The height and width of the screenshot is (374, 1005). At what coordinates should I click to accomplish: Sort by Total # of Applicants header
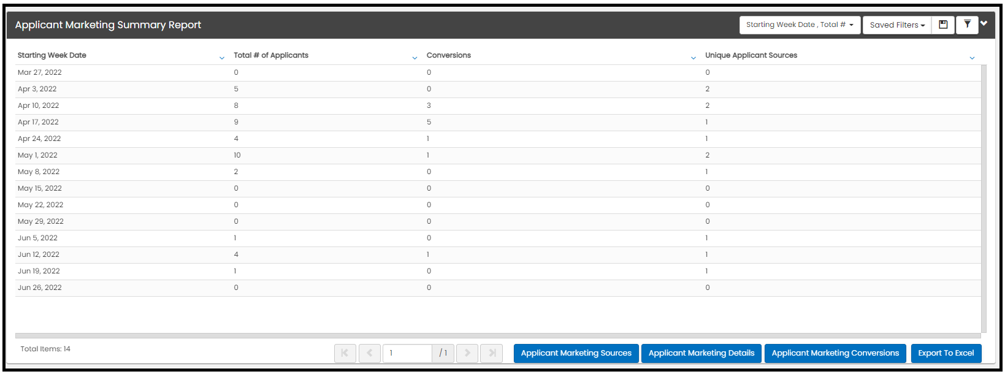click(x=271, y=55)
